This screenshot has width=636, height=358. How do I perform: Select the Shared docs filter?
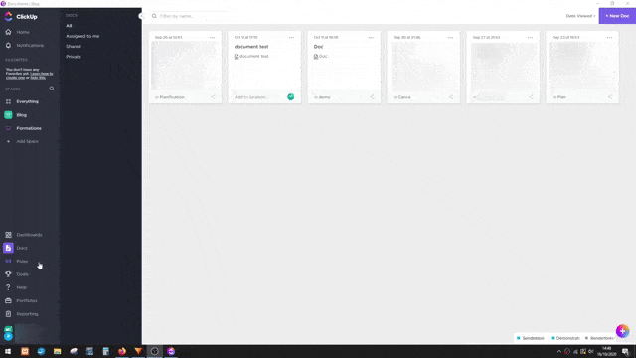point(74,47)
